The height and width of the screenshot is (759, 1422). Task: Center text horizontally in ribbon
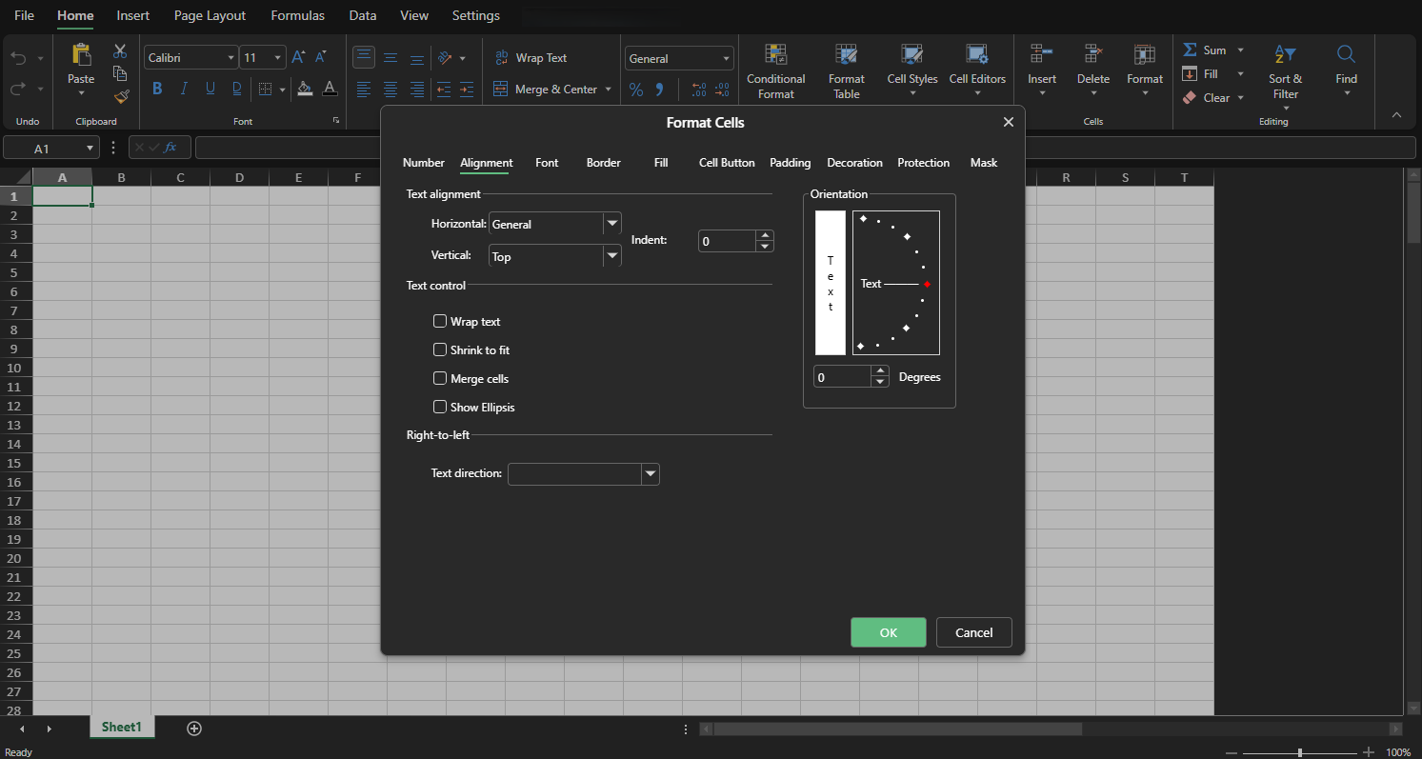tap(391, 90)
